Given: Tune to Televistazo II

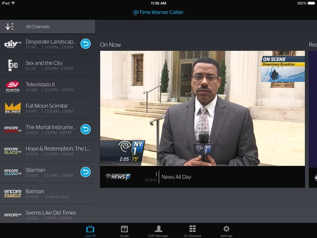Looking at the screenshot, I should pyautogui.click(x=48, y=87).
